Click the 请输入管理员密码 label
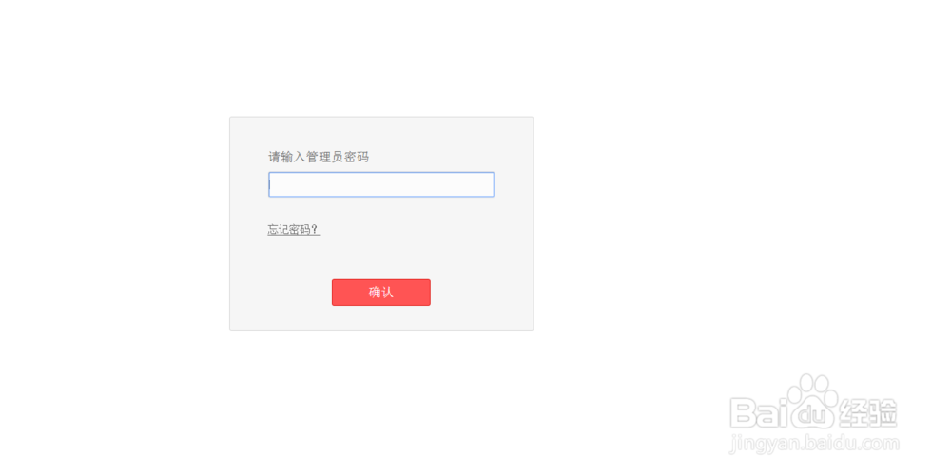The width and height of the screenshot is (951, 475). [x=319, y=158]
